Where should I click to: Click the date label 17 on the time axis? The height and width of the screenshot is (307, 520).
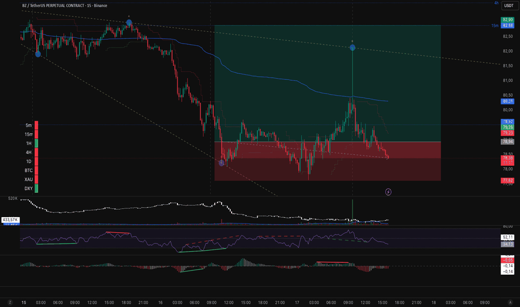pyautogui.click(x=297, y=303)
